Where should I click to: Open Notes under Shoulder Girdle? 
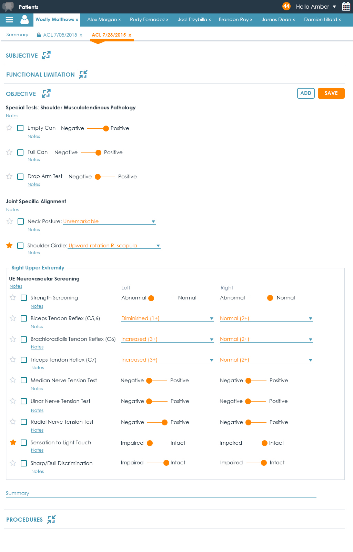[34, 253]
